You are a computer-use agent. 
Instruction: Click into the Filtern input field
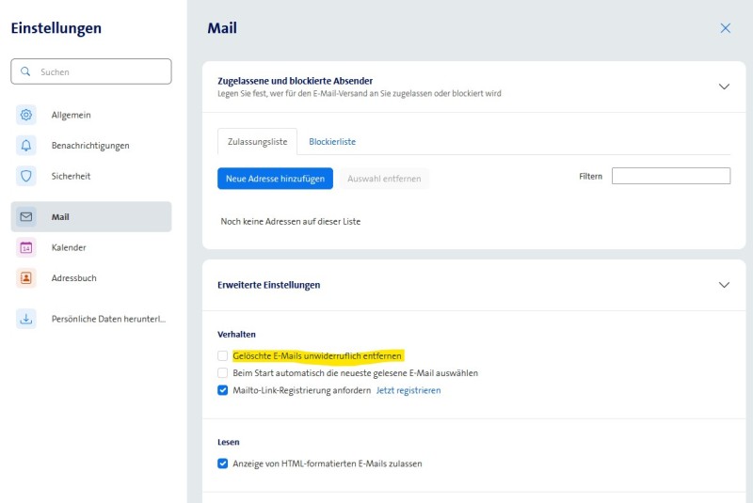670,176
